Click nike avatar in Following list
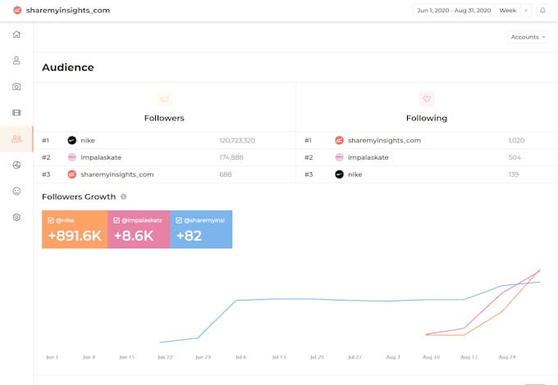Image resolution: width=558 pixels, height=385 pixels. (x=339, y=174)
